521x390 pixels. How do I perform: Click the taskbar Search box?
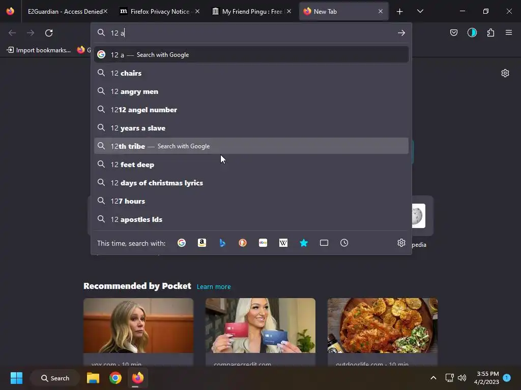click(x=55, y=378)
